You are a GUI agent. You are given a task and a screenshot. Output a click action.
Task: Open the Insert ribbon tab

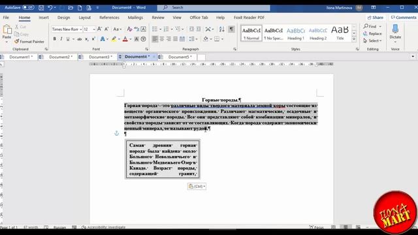(x=44, y=18)
